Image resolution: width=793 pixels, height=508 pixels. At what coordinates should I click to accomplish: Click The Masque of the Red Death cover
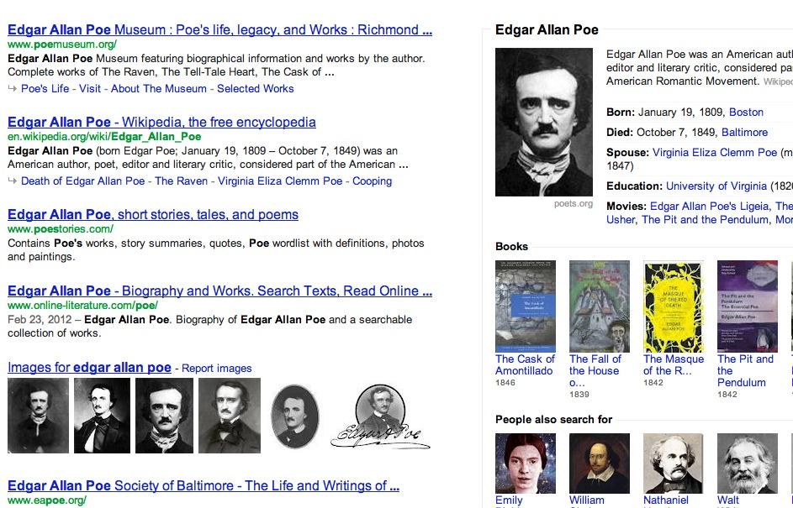674,306
